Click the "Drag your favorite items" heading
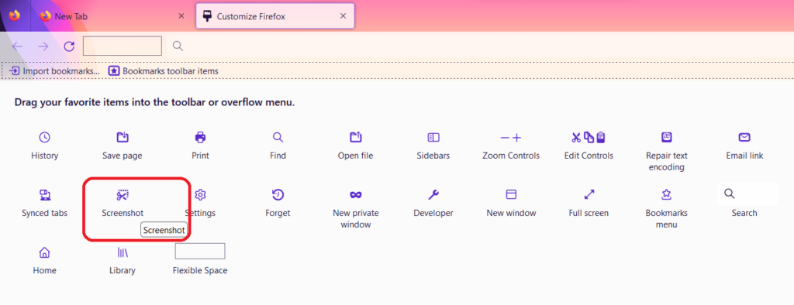The width and height of the screenshot is (794, 305). click(x=154, y=103)
